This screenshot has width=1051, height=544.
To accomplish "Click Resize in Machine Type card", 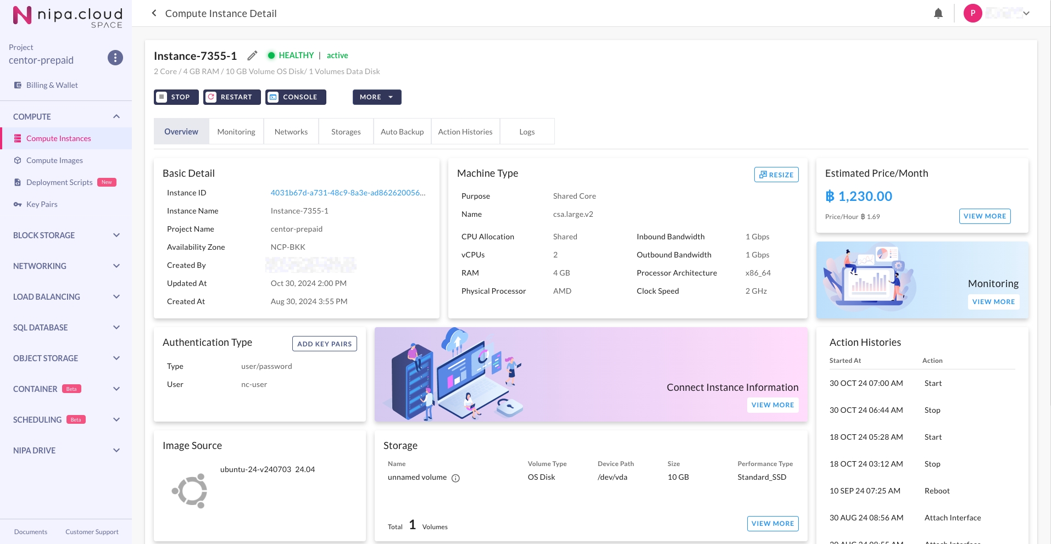I will pyautogui.click(x=776, y=175).
